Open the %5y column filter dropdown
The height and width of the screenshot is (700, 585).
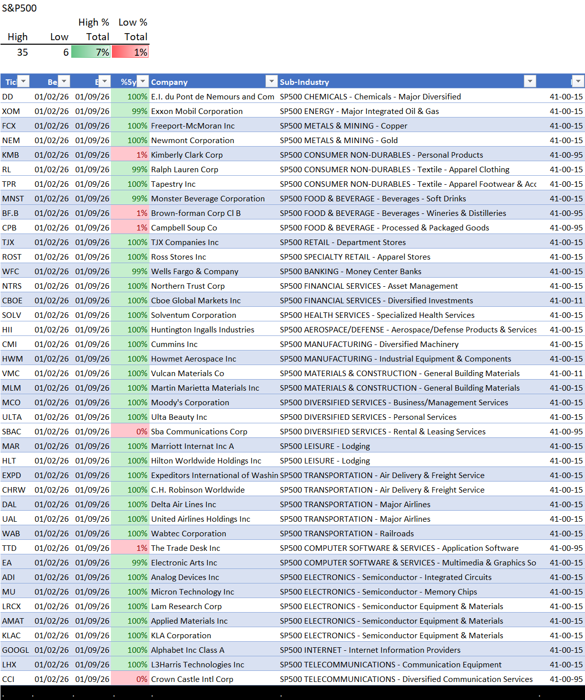click(143, 81)
